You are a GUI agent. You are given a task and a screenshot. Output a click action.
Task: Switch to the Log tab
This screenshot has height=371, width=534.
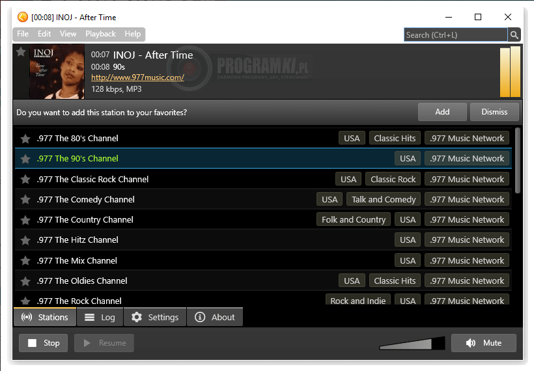[x=100, y=317]
